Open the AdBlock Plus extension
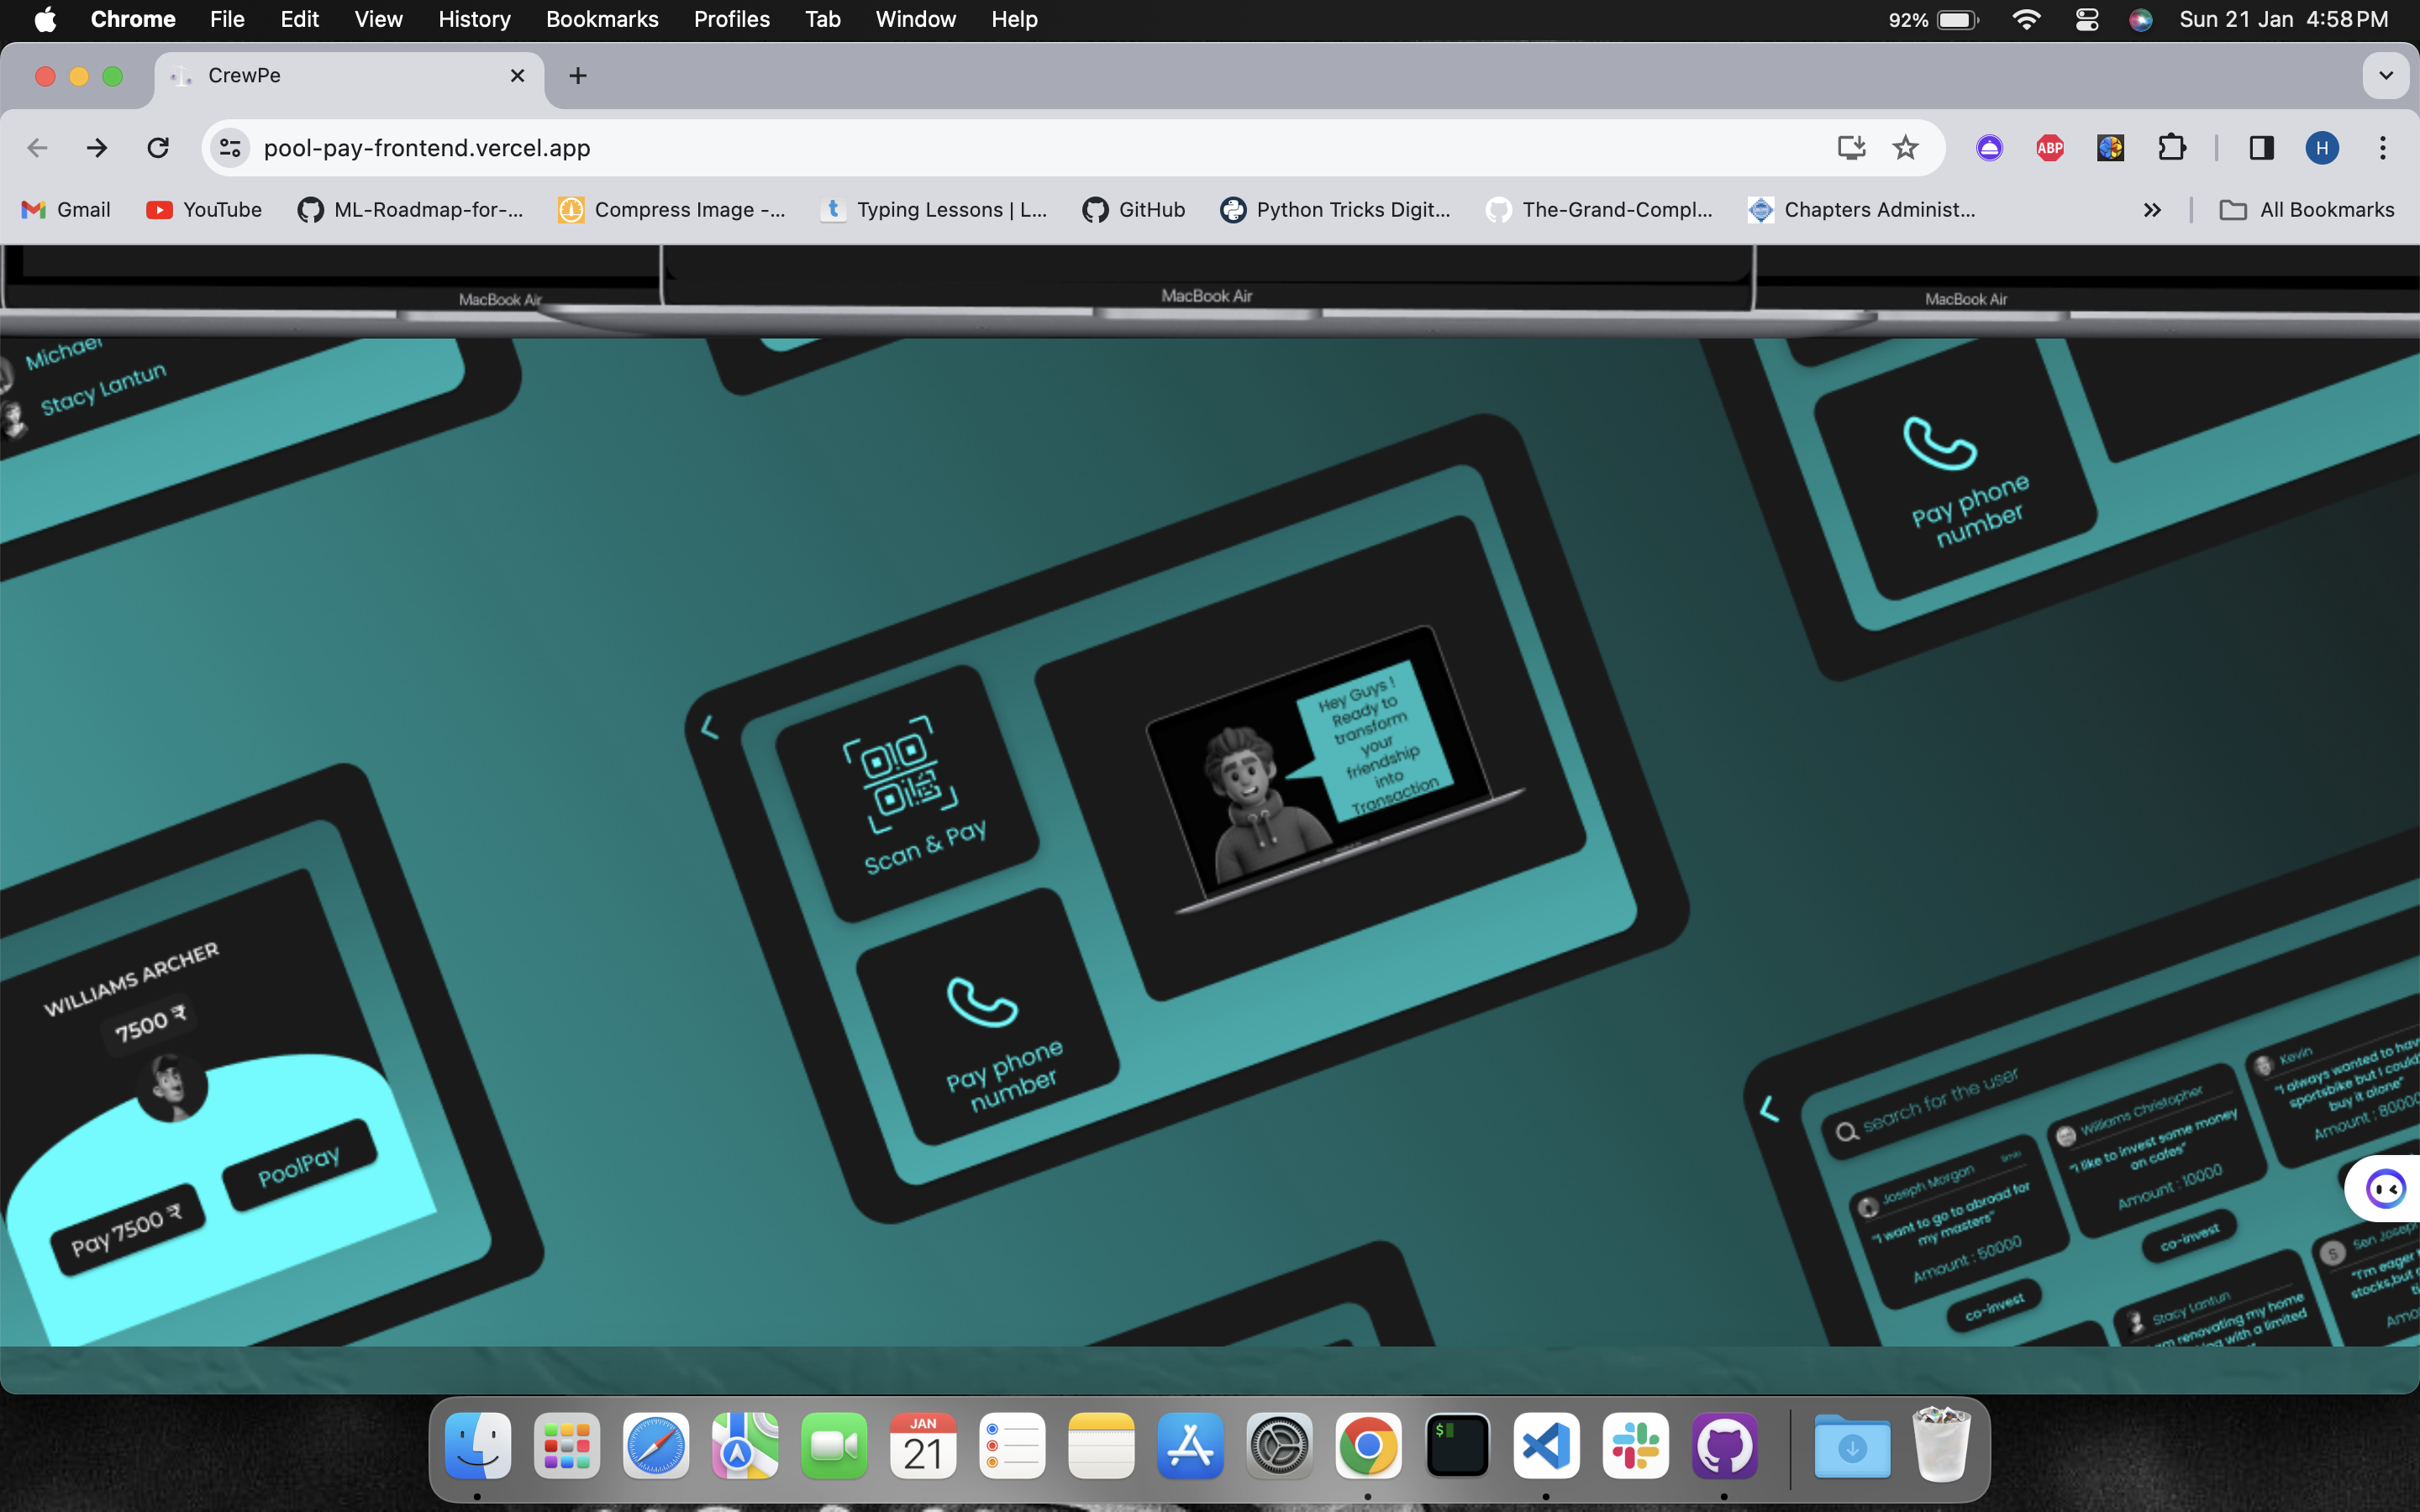 [2049, 148]
